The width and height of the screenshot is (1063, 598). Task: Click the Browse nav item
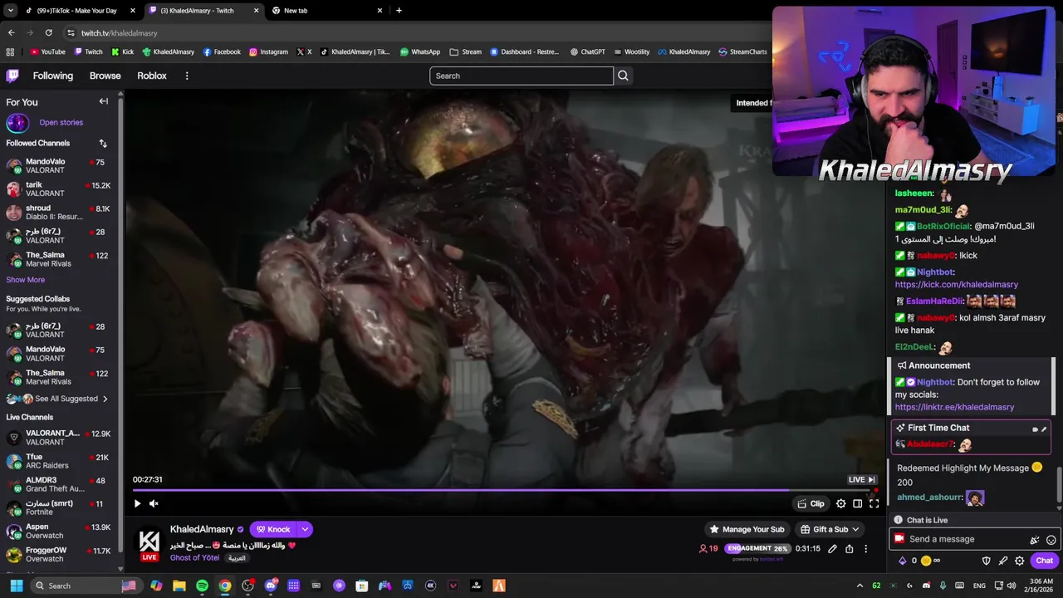[x=105, y=76]
